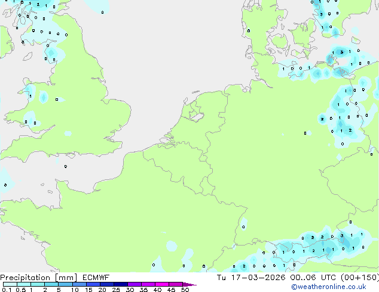Select the legend swatch between 10 and 15

pos(80,284)
